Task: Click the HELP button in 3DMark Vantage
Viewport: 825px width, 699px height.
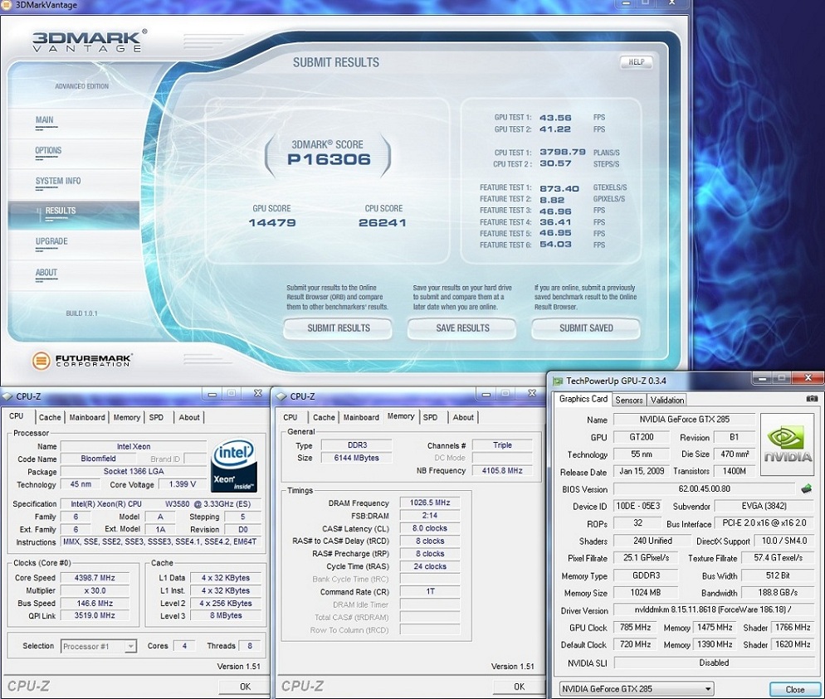Action: (x=636, y=62)
